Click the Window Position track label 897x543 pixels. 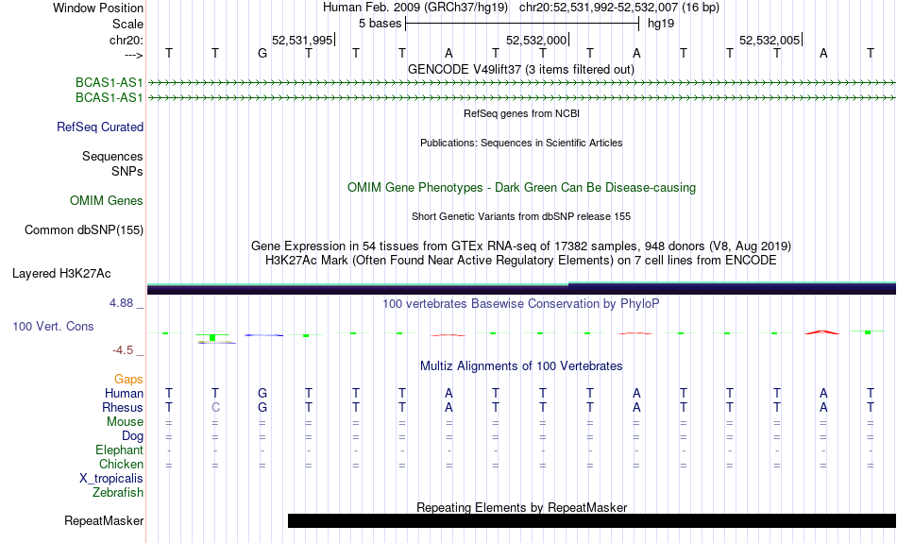(x=98, y=8)
